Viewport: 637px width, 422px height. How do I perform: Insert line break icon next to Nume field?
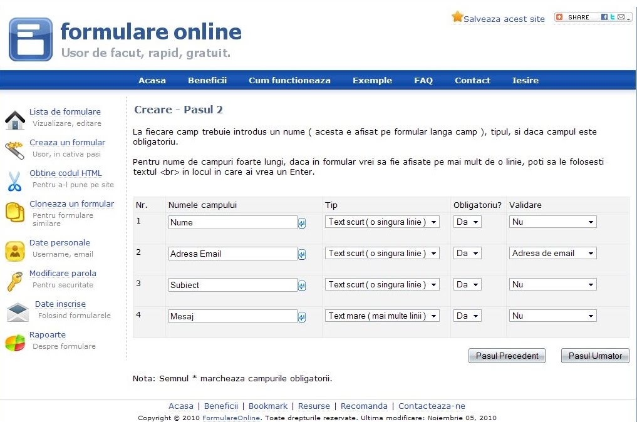point(302,223)
